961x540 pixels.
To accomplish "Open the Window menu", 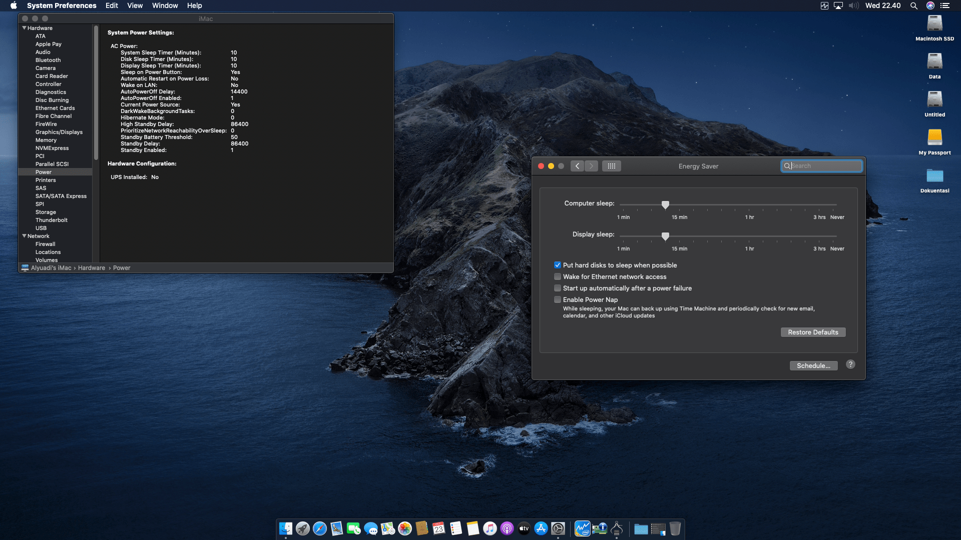I will click(165, 5).
